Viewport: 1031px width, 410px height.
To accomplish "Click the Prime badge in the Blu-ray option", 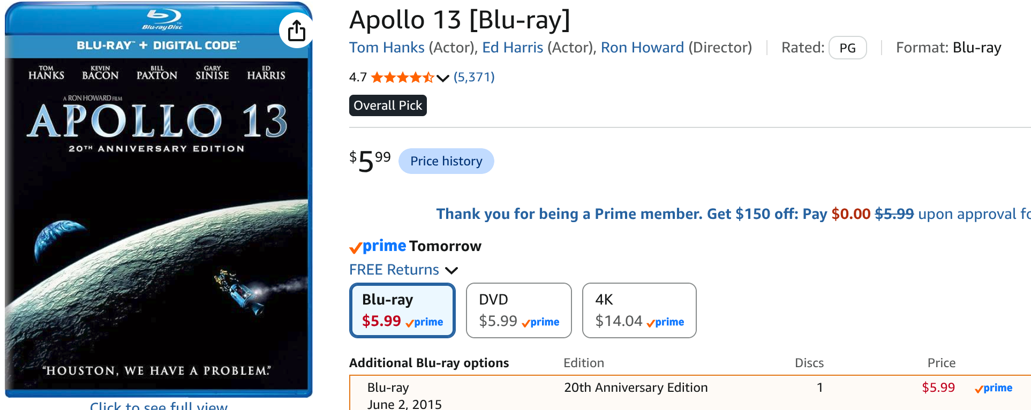I will point(424,322).
